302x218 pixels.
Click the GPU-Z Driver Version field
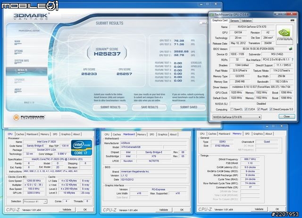pyautogui.click(x=261, y=87)
